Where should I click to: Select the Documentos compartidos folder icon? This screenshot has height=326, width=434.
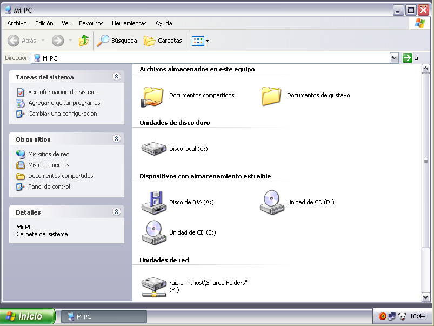(x=153, y=96)
